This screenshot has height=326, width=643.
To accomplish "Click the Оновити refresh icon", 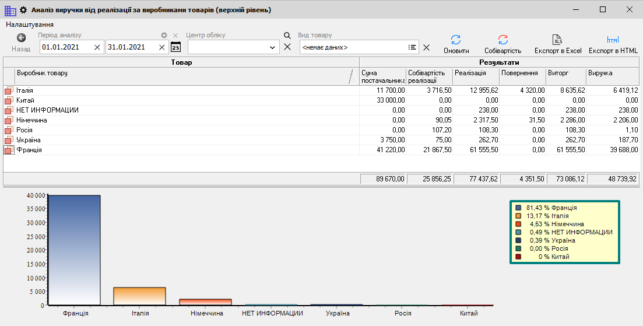I will pyautogui.click(x=456, y=40).
